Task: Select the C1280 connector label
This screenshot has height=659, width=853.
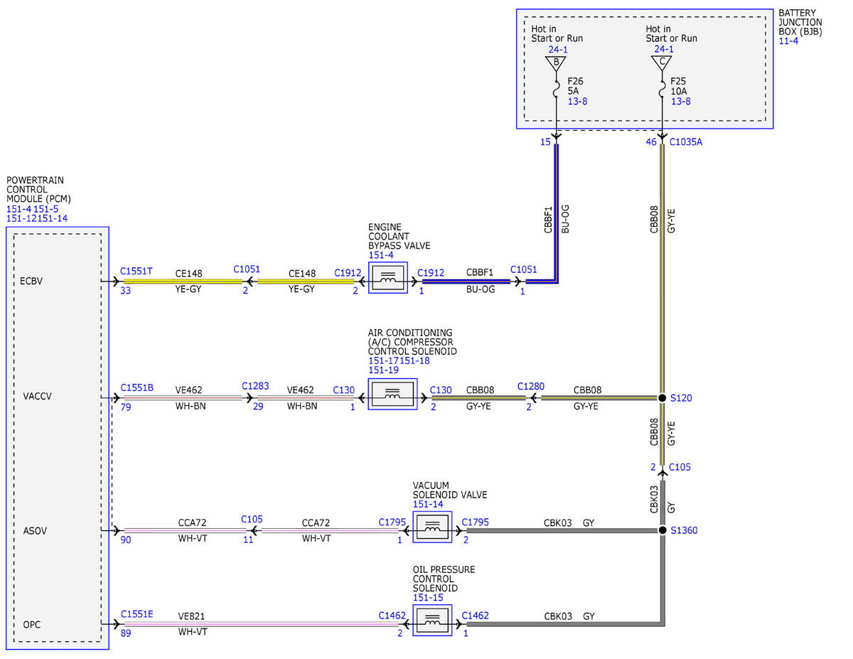Action: [531, 386]
